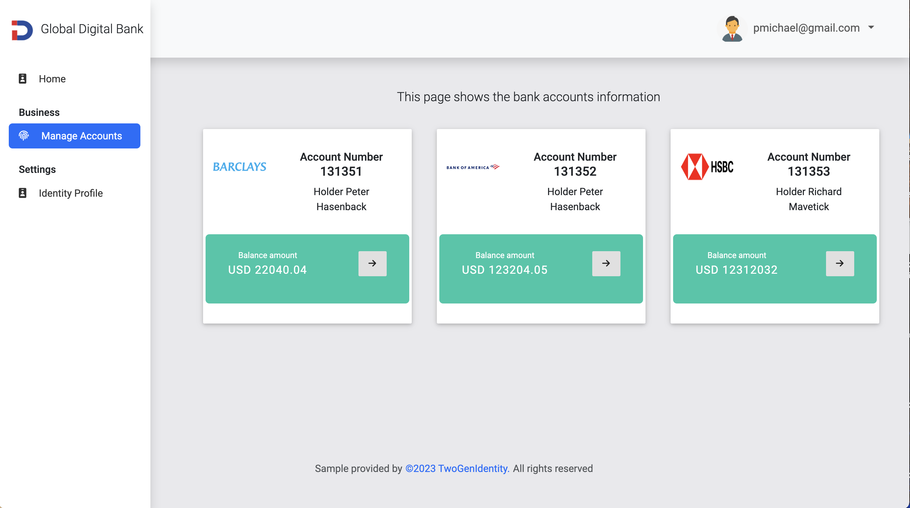Viewport: 910px width, 508px height.
Task: Click the Global Digital Bank logo icon
Action: [x=22, y=30]
